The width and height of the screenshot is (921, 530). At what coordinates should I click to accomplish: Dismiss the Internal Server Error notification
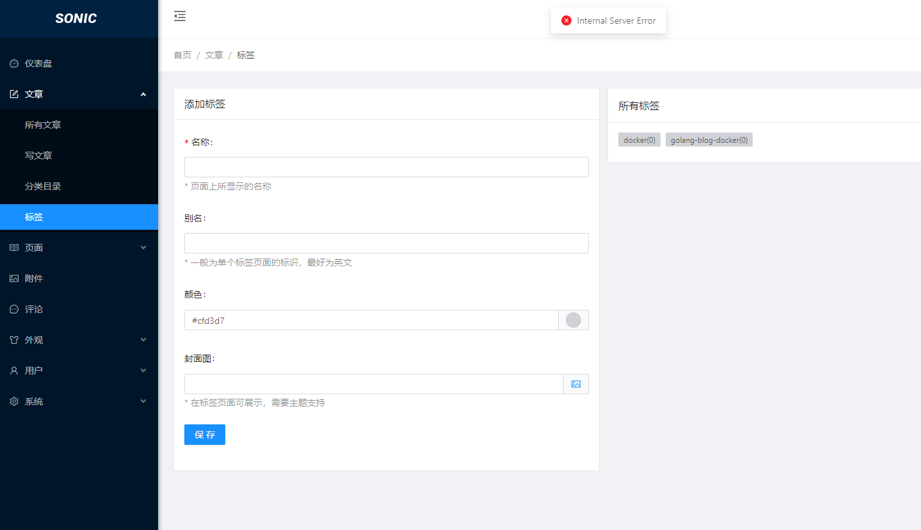tap(566, 20)
